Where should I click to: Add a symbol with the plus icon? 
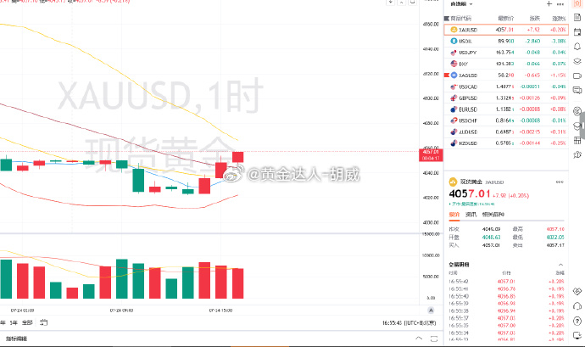(x=549, y=4)
